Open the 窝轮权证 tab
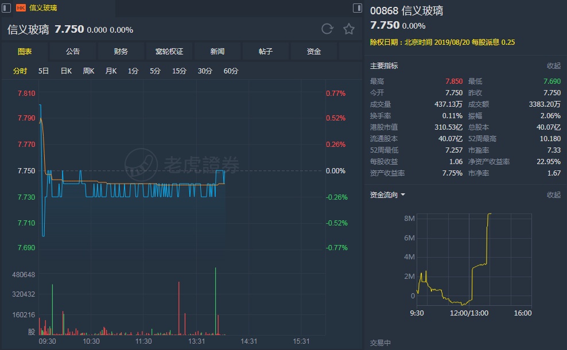The height and width of the screenshot is (350, 567). [x=169, y=52]
